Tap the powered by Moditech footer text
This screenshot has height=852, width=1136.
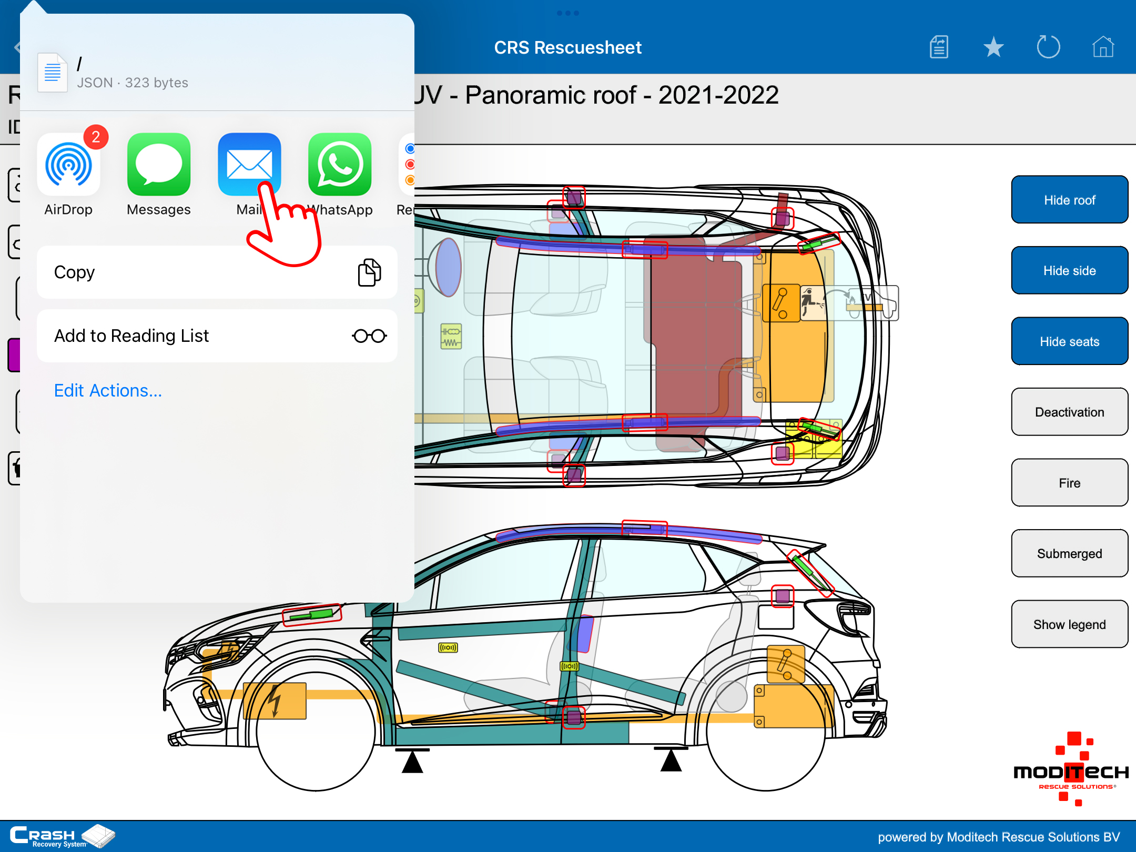(999, 837)
